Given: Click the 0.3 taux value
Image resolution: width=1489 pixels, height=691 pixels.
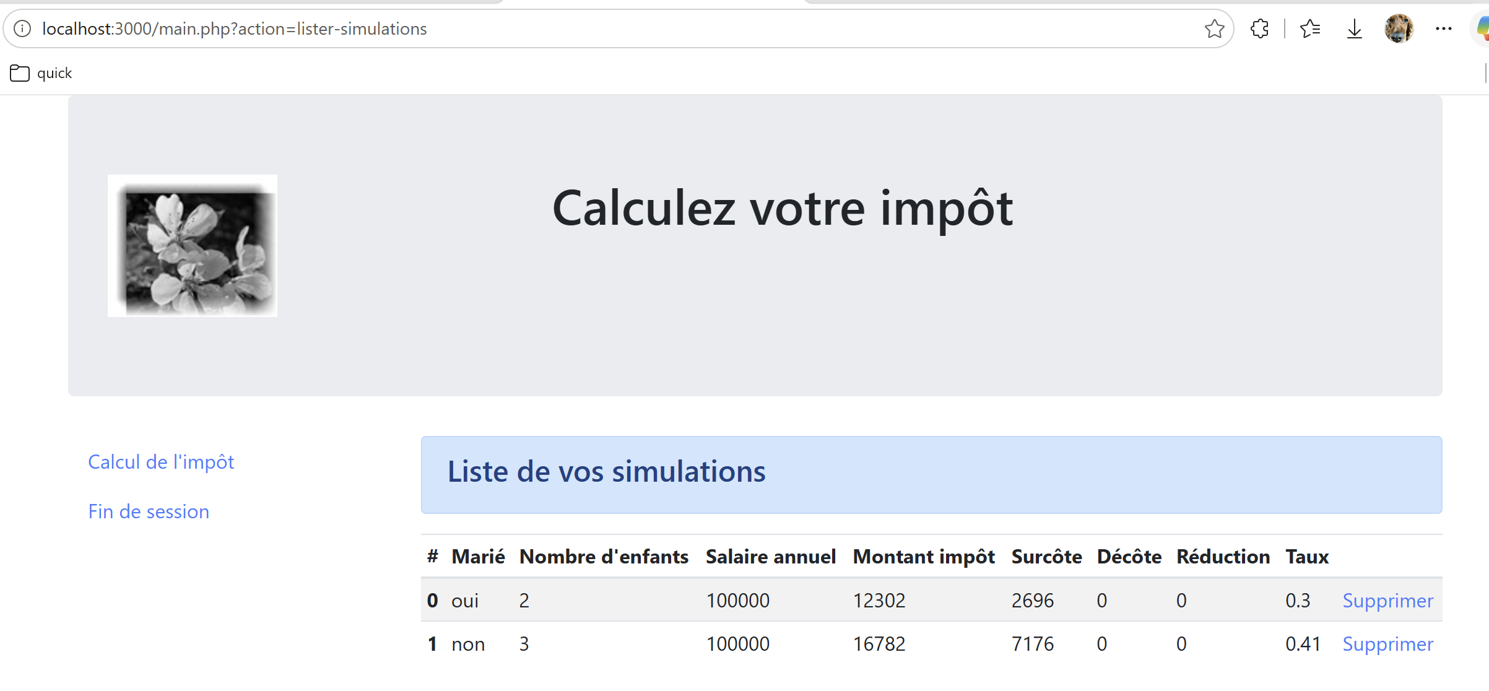Looking at the screenshot, I should (1298, 601).
